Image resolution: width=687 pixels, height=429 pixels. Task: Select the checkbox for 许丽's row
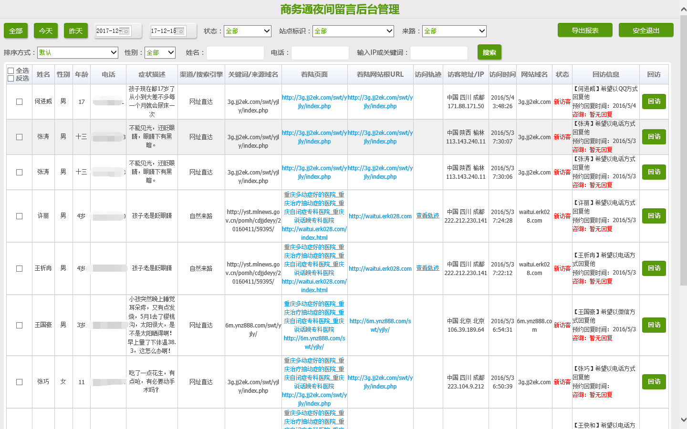tap(20, 216)
